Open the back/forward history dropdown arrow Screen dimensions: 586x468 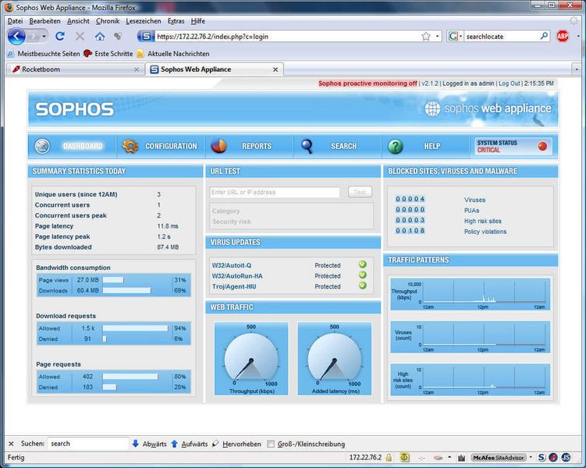pos(44,36)
